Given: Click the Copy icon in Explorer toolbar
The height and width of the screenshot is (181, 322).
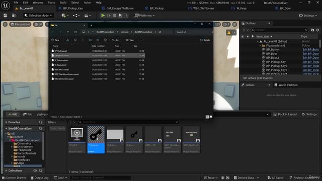Looking at the screenshot, I should point(75,40).
